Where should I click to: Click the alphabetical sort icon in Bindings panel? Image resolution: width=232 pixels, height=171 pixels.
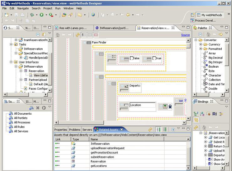tap(202, 114)
